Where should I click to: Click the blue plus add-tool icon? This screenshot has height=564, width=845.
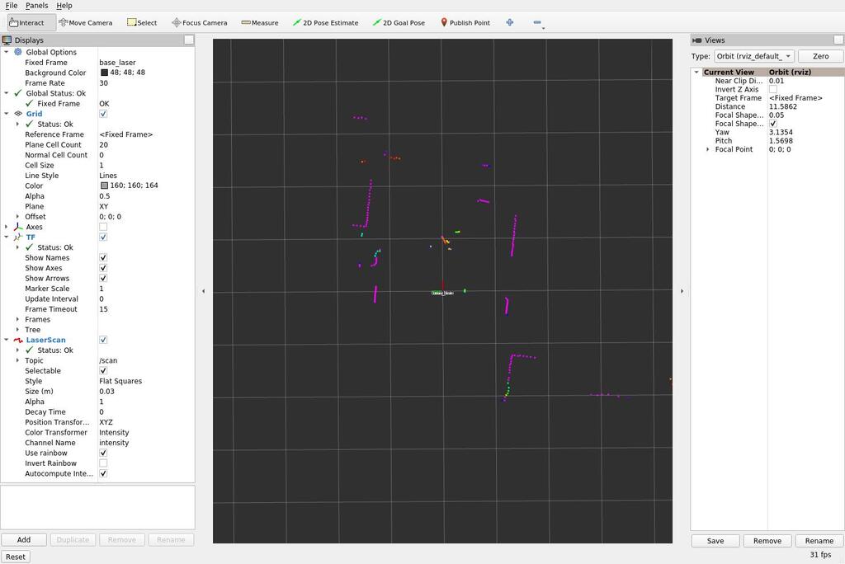pyautogui.click(x=510, y=22)
